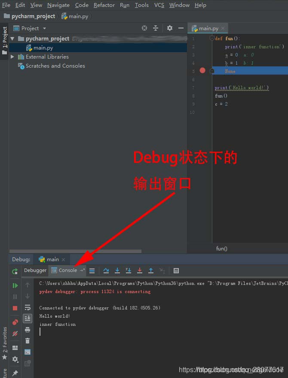Show execution point icon
The height and width of the screenshot is (378, 288).
coord(92,271)
